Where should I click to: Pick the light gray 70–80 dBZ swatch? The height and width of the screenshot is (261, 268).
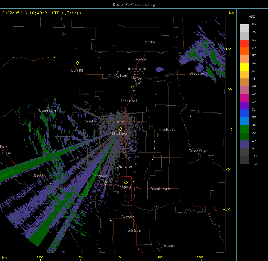[244, 28]
